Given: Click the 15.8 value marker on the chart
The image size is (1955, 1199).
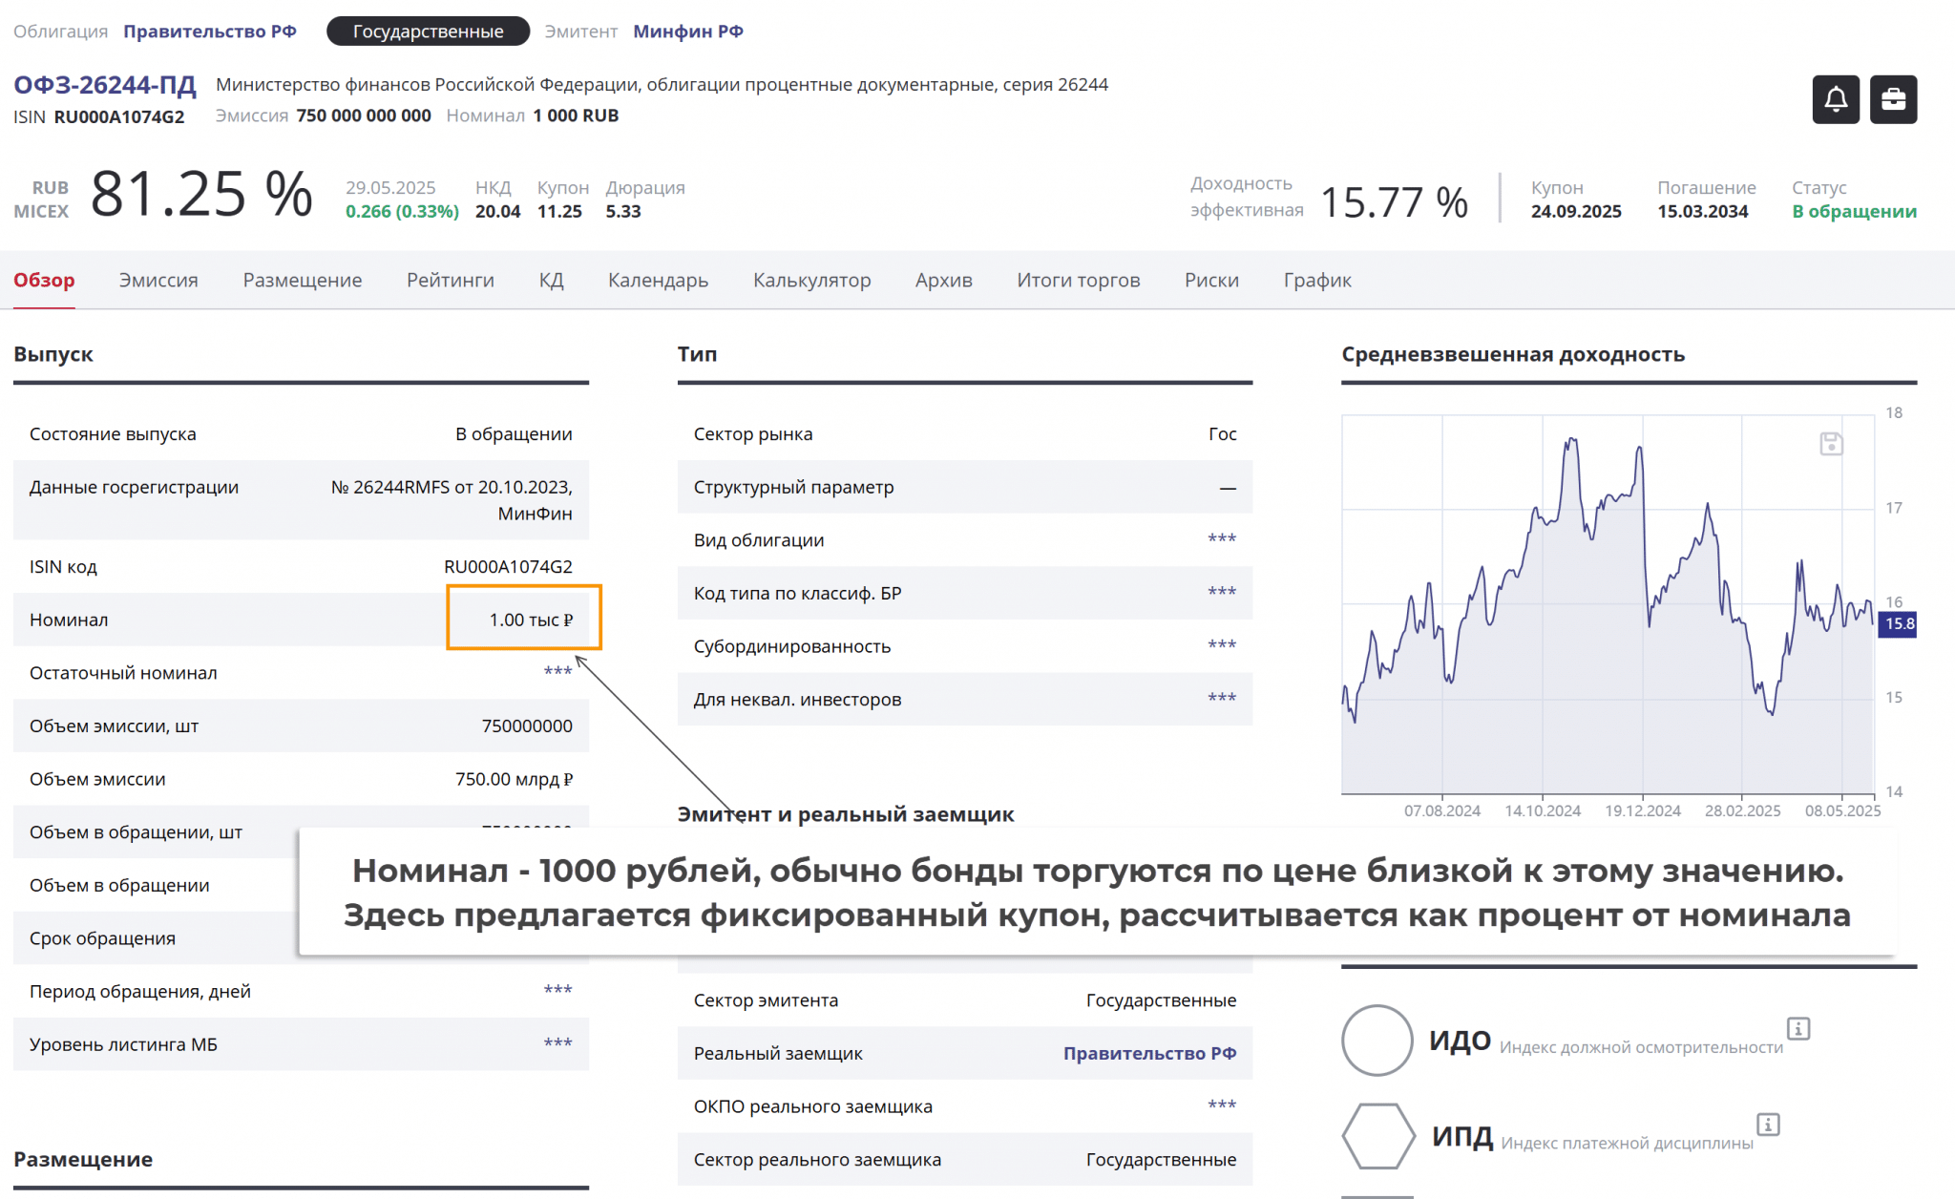Looking at the screenshot, I should pyautogui.click(x=1898, y=624).
